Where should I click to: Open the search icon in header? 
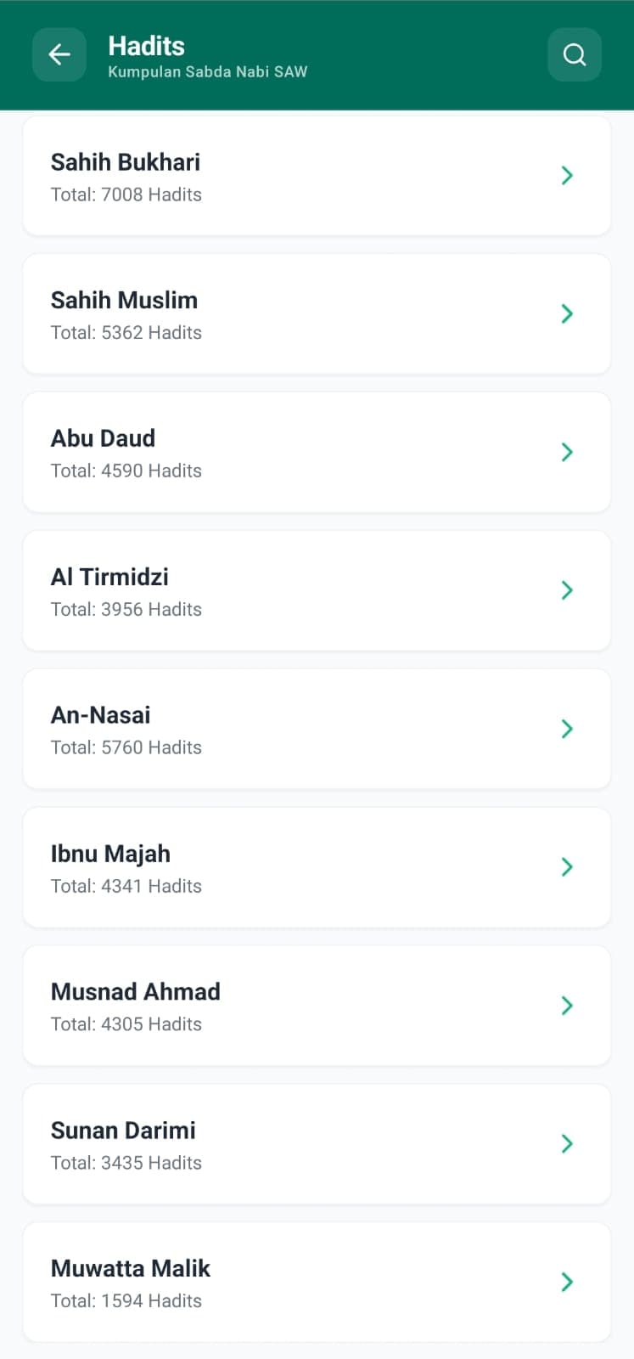click(575, 55)
